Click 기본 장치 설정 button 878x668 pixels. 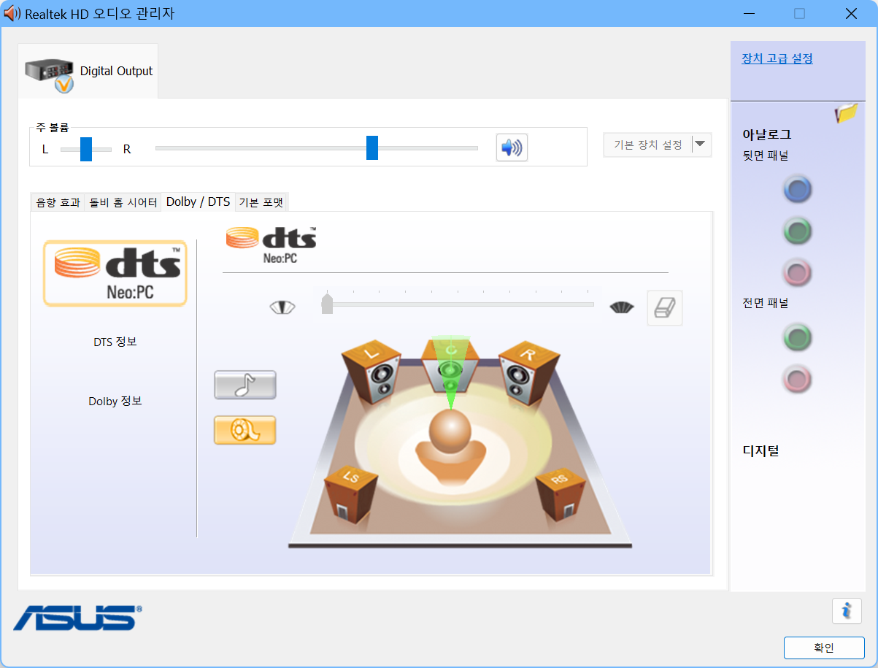pos(648,145)
